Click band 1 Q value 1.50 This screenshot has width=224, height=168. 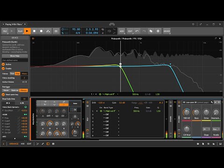158,111
